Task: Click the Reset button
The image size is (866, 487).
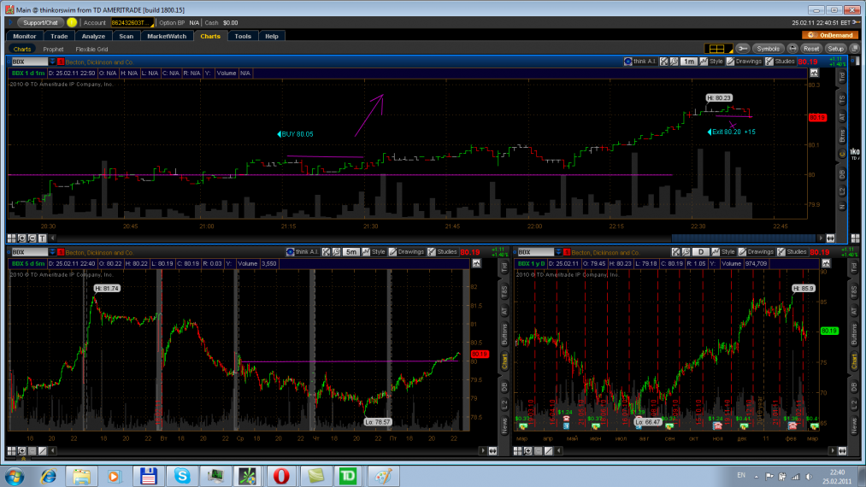Action: 810,49
